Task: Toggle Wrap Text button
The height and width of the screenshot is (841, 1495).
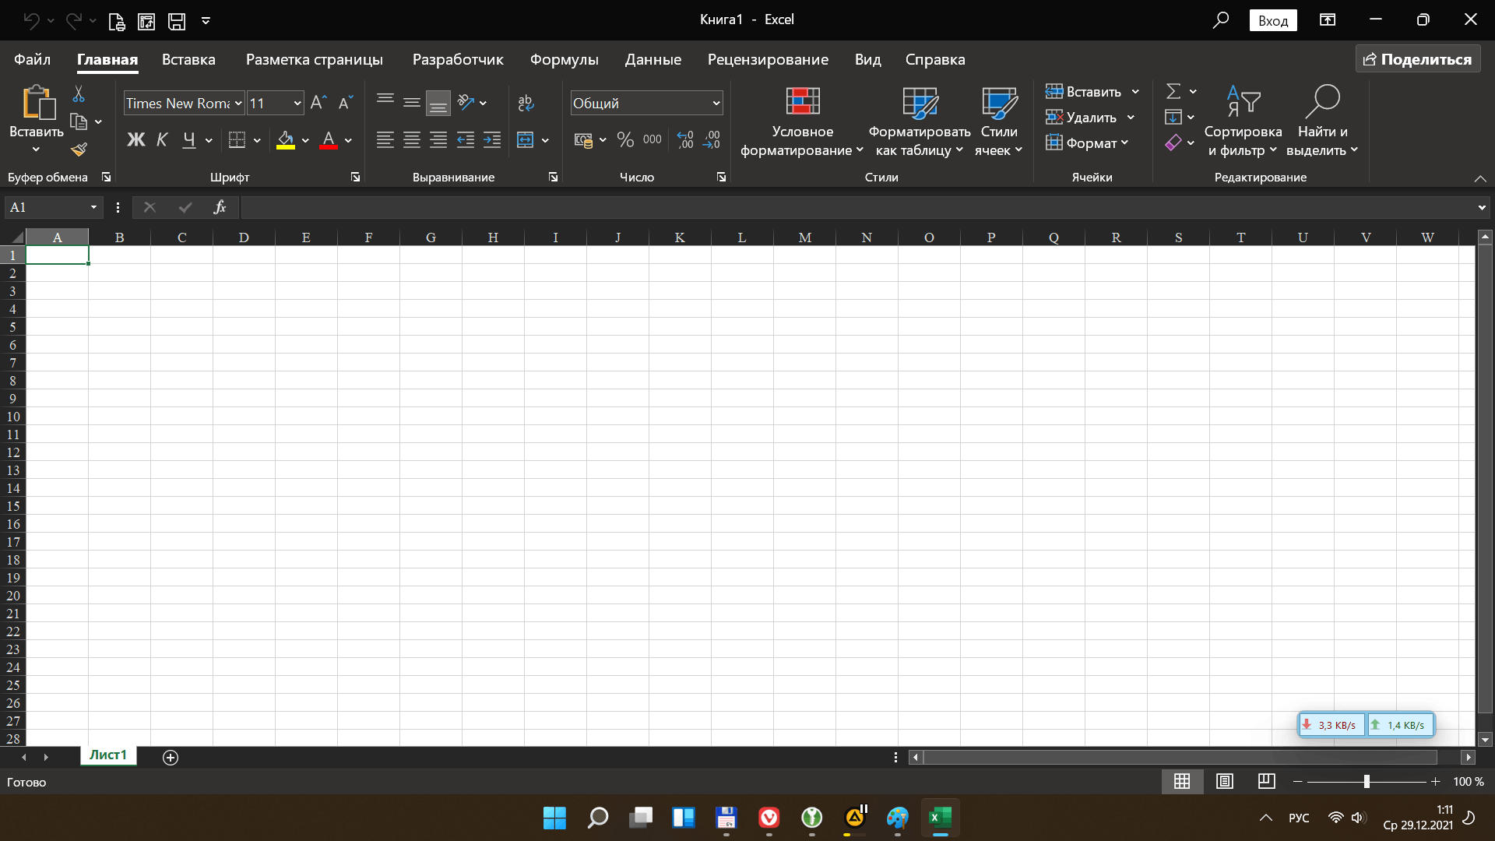Action: (526, 103)
